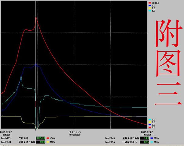This screenshot has height=146, width=184.
Task: Click the red legend marker beside r/min
Action: coord(48,138)
